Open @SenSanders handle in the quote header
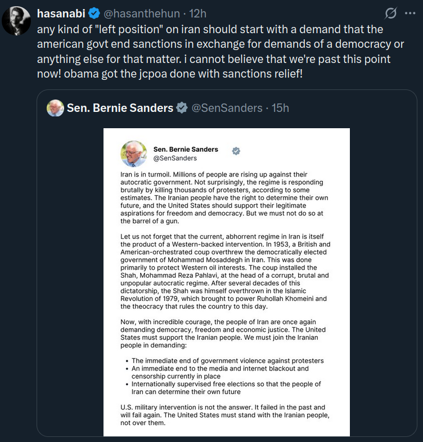The height and width of the screenshot is (442, 423). [x=227, y=107]
